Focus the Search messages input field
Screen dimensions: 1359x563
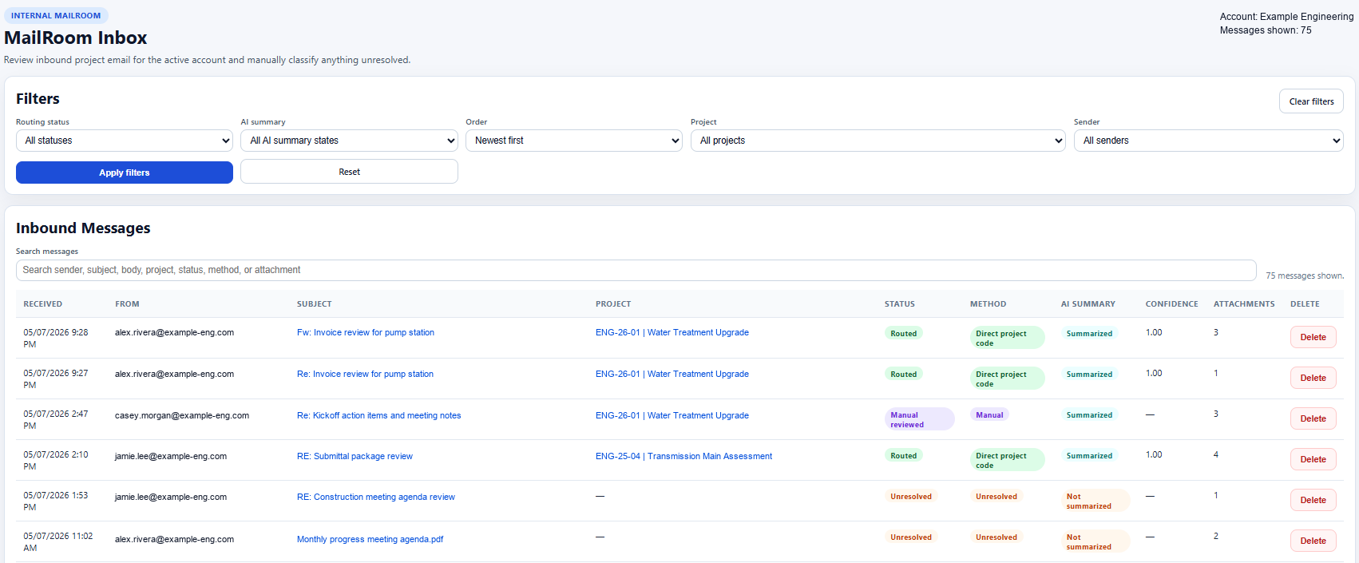[636, 270]
